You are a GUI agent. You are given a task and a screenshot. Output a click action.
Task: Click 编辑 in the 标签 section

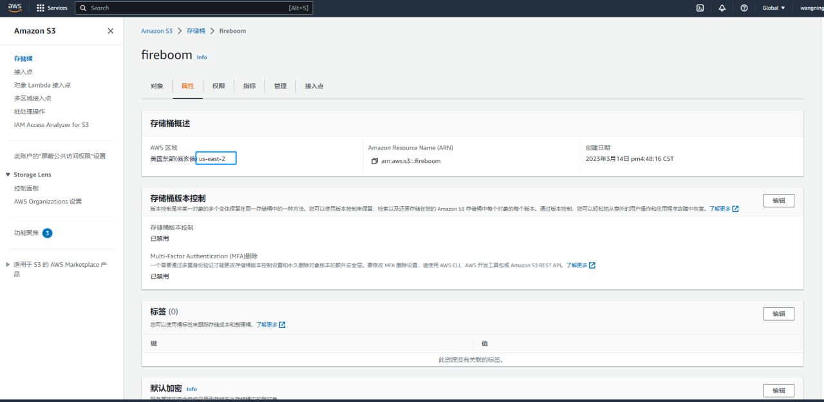[x=778, y=314]
